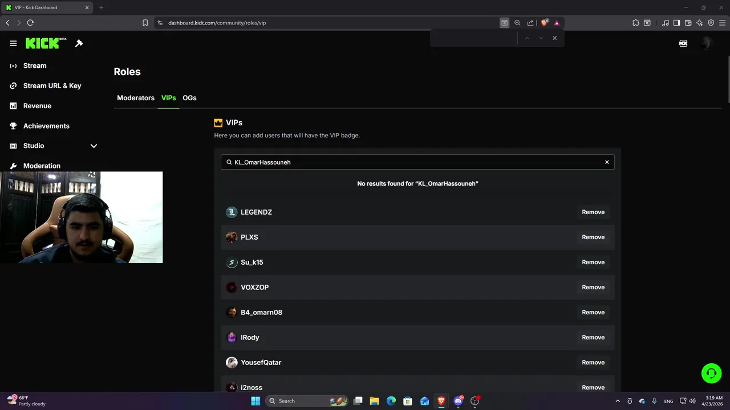Click find-in-page next result arrow
The width and height of the screenshot is (730, 410).
click(x=541, y=38)
